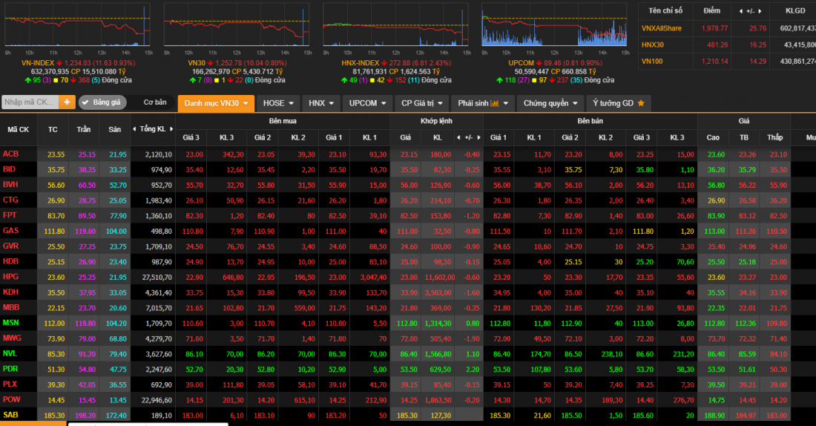The image size is (816, 426).
Task: Click the KLGD header in index table
Action: pos(795,11)
